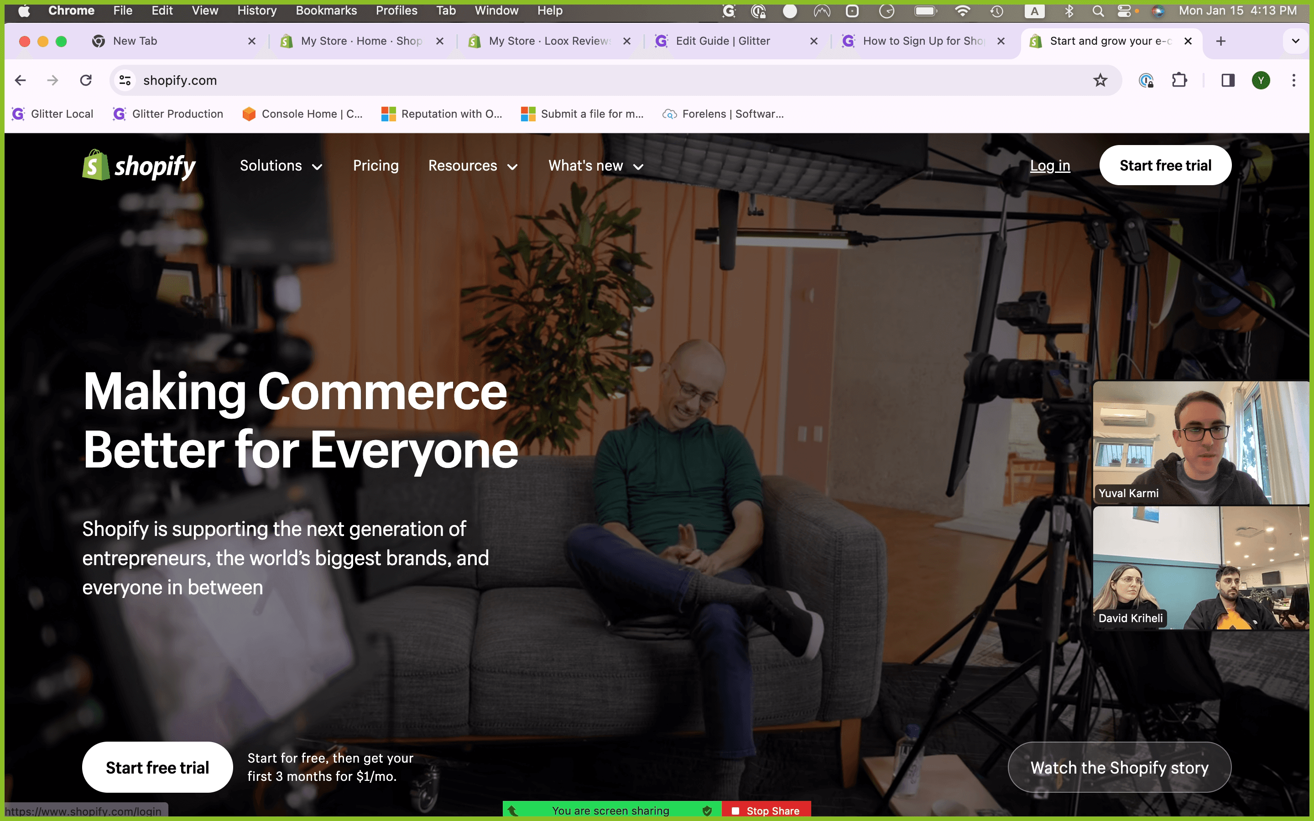Open the History menu
This screenshot has height=821, width=1314.
[257, 11]
